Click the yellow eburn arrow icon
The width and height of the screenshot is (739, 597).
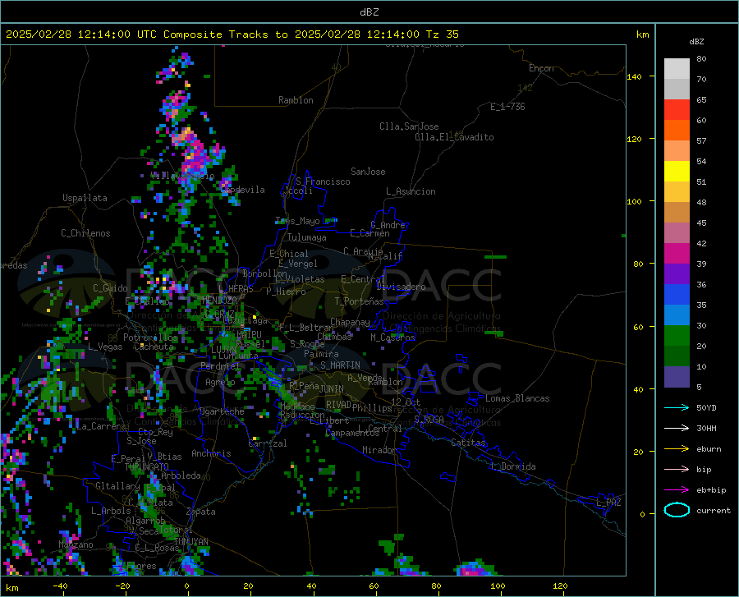(x=677, y=448)
